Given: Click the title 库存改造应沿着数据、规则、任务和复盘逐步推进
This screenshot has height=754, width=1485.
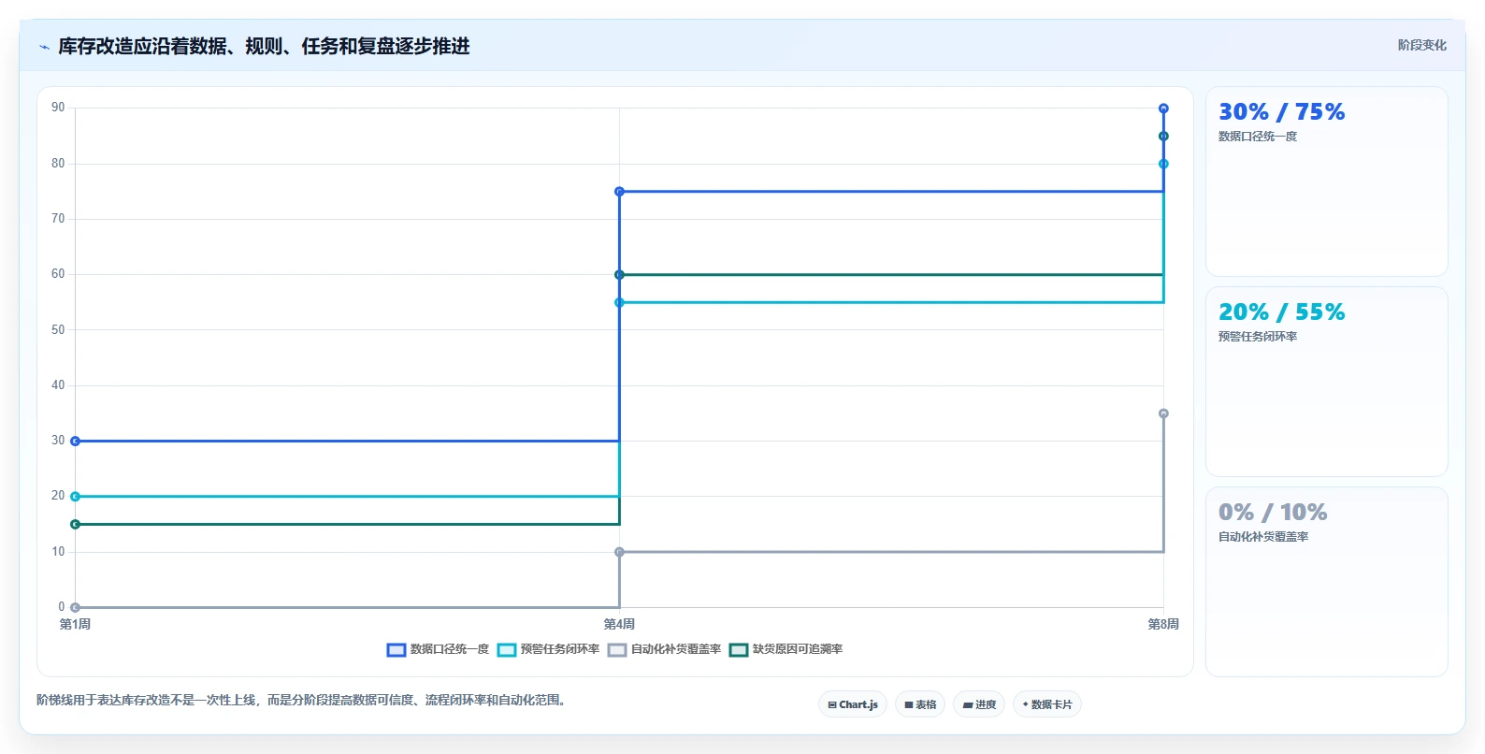Looking at the screenshot, I should pos(264,47).
